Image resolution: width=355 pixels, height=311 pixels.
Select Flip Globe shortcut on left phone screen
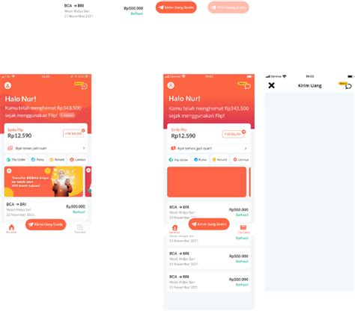pos(16,159)
